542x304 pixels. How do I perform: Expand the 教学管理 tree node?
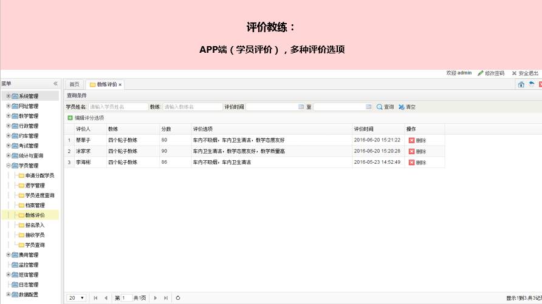coord(9,116)
